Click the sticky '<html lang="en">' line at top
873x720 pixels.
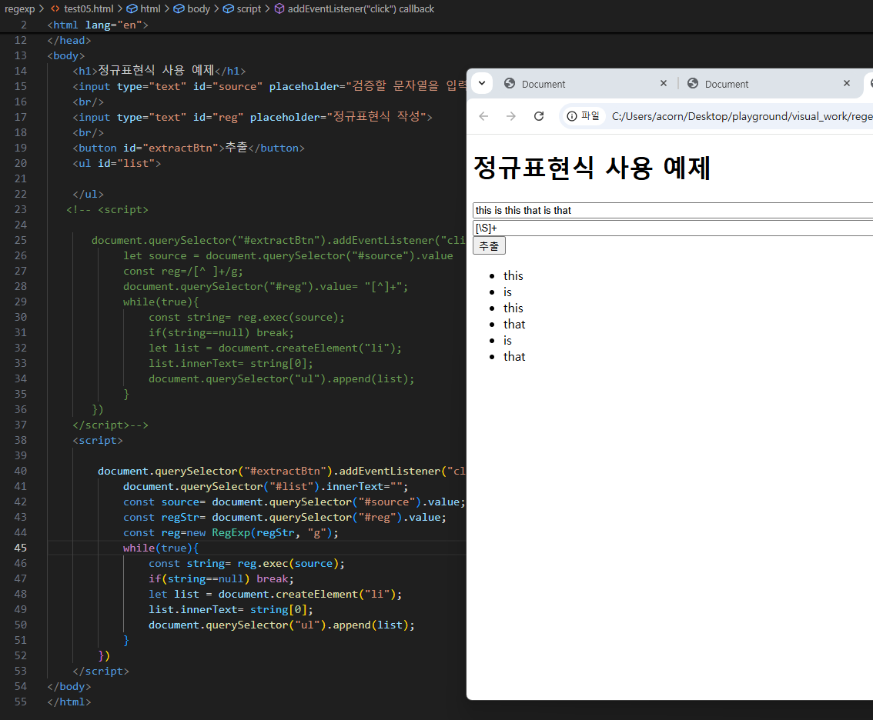[x=98, y=25]
